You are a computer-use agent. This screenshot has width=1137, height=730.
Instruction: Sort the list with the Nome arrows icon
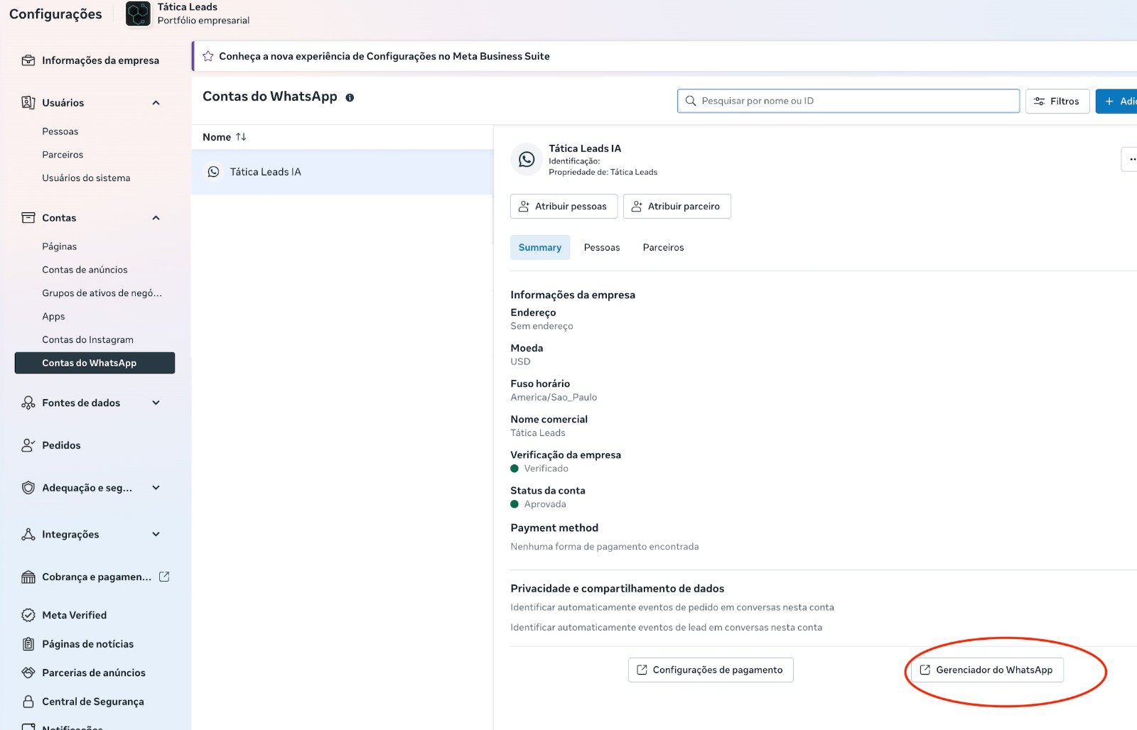point(241,137)
